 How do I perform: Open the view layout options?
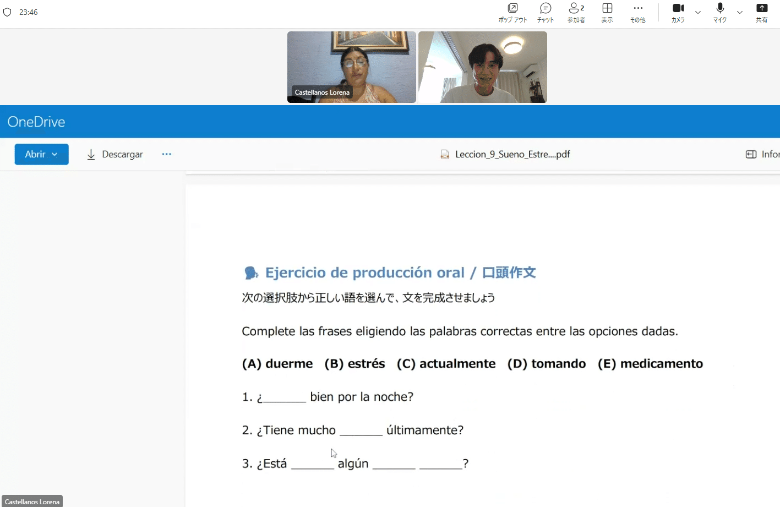coord(607,12)
